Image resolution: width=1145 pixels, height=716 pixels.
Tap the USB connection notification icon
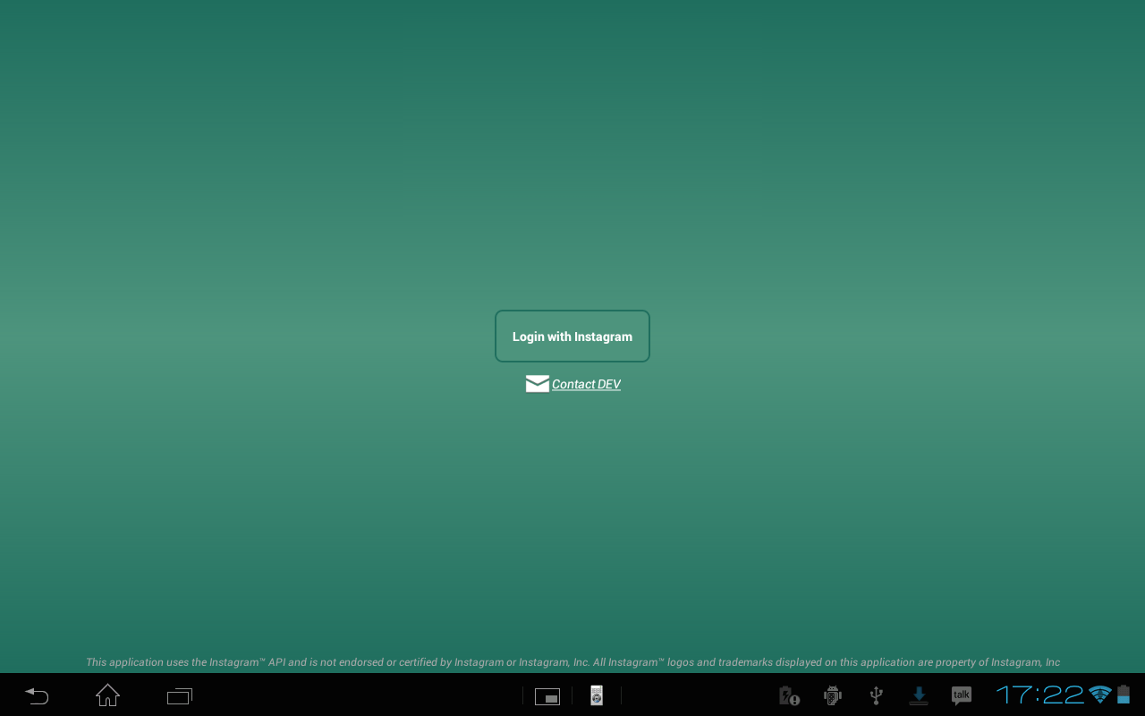pyautogui.click(x=876, y=695)
